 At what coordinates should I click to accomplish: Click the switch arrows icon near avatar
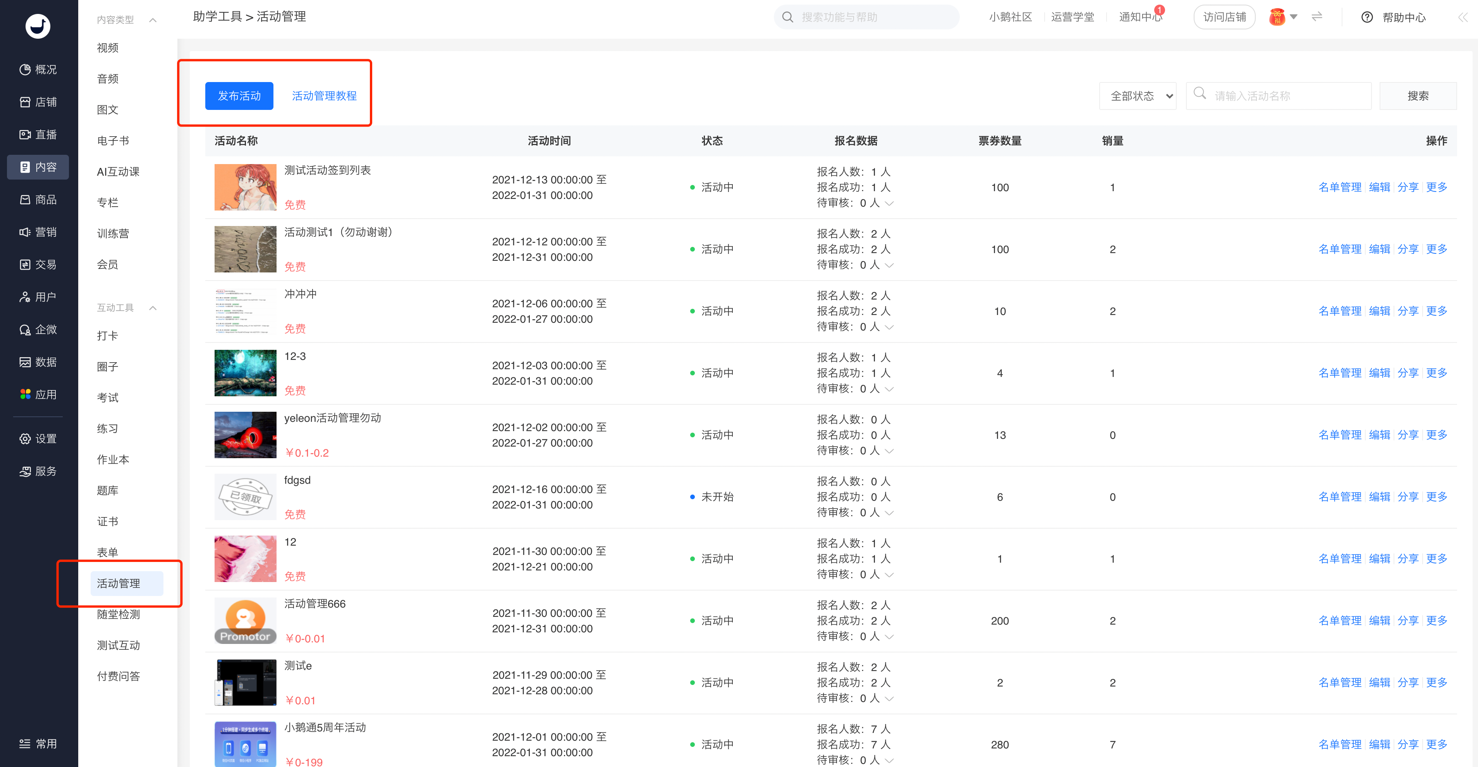1317,17
